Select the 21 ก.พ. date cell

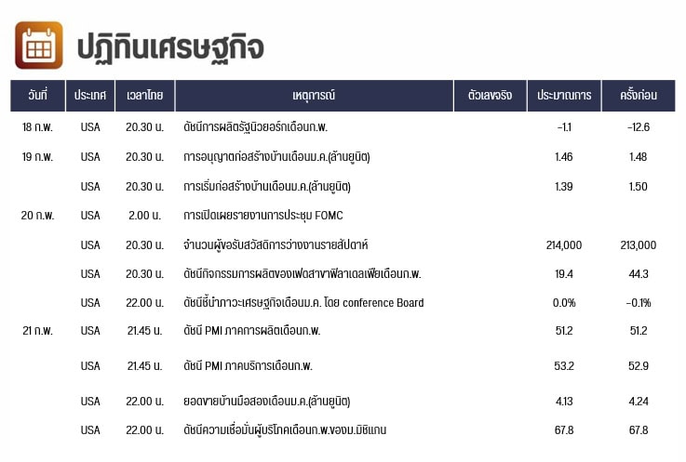point(37,331)
